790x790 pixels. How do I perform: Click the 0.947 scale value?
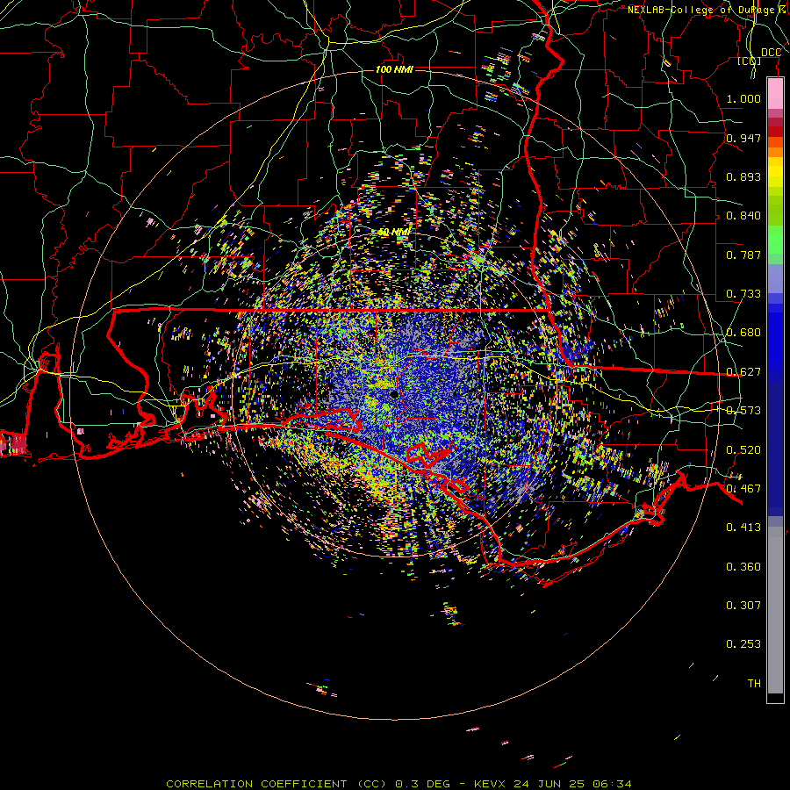[743, 138]
